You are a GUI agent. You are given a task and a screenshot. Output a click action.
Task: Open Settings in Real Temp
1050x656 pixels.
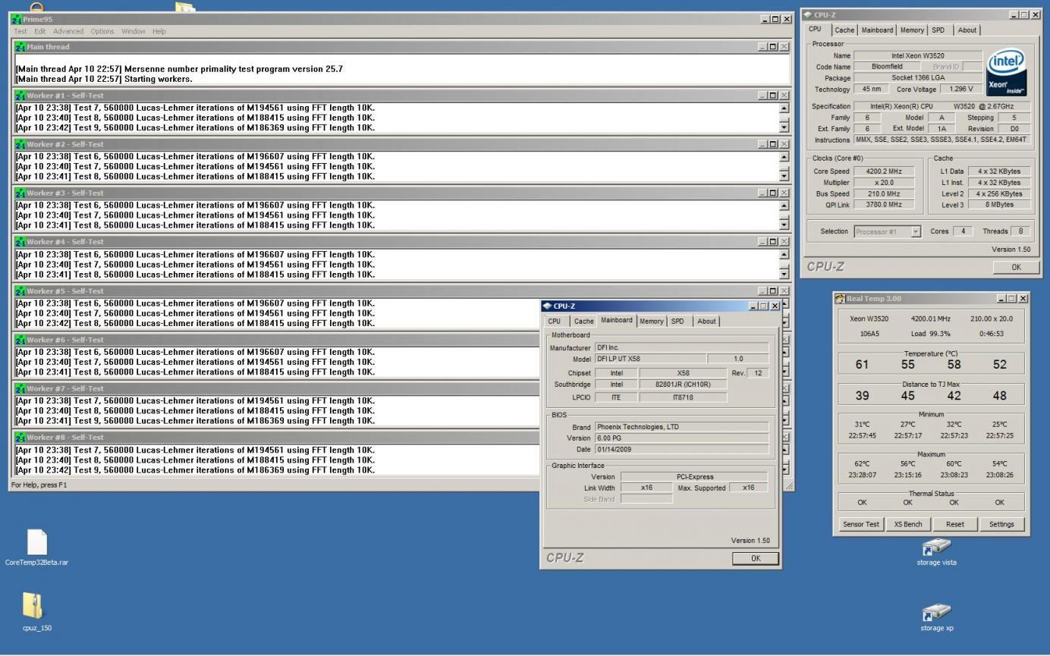[x=1001, y=524]
